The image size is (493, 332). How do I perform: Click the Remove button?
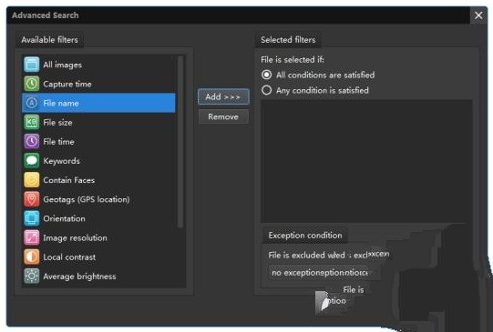pyautogui.click(x=223, y=116)
